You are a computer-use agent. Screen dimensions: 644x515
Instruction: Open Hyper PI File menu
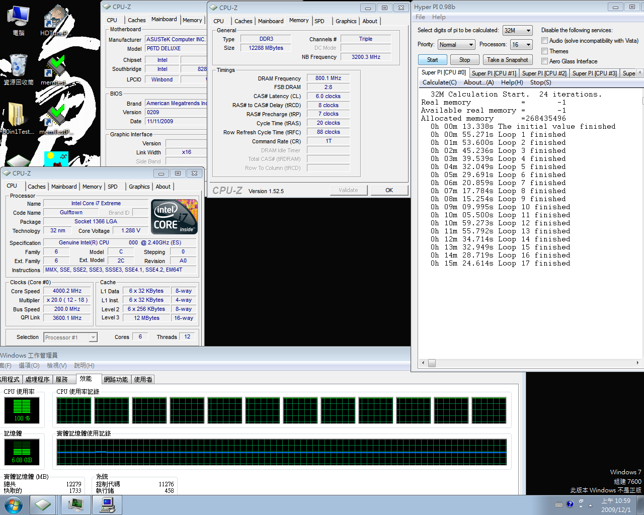click(420, 17)
